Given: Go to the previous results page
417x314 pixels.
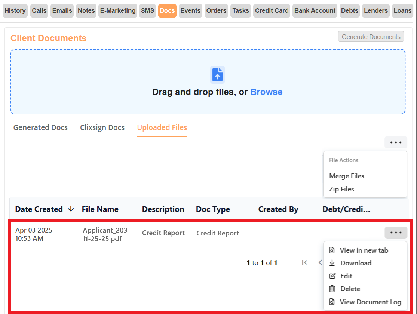Looking at the screenshot, I should 320,262.
